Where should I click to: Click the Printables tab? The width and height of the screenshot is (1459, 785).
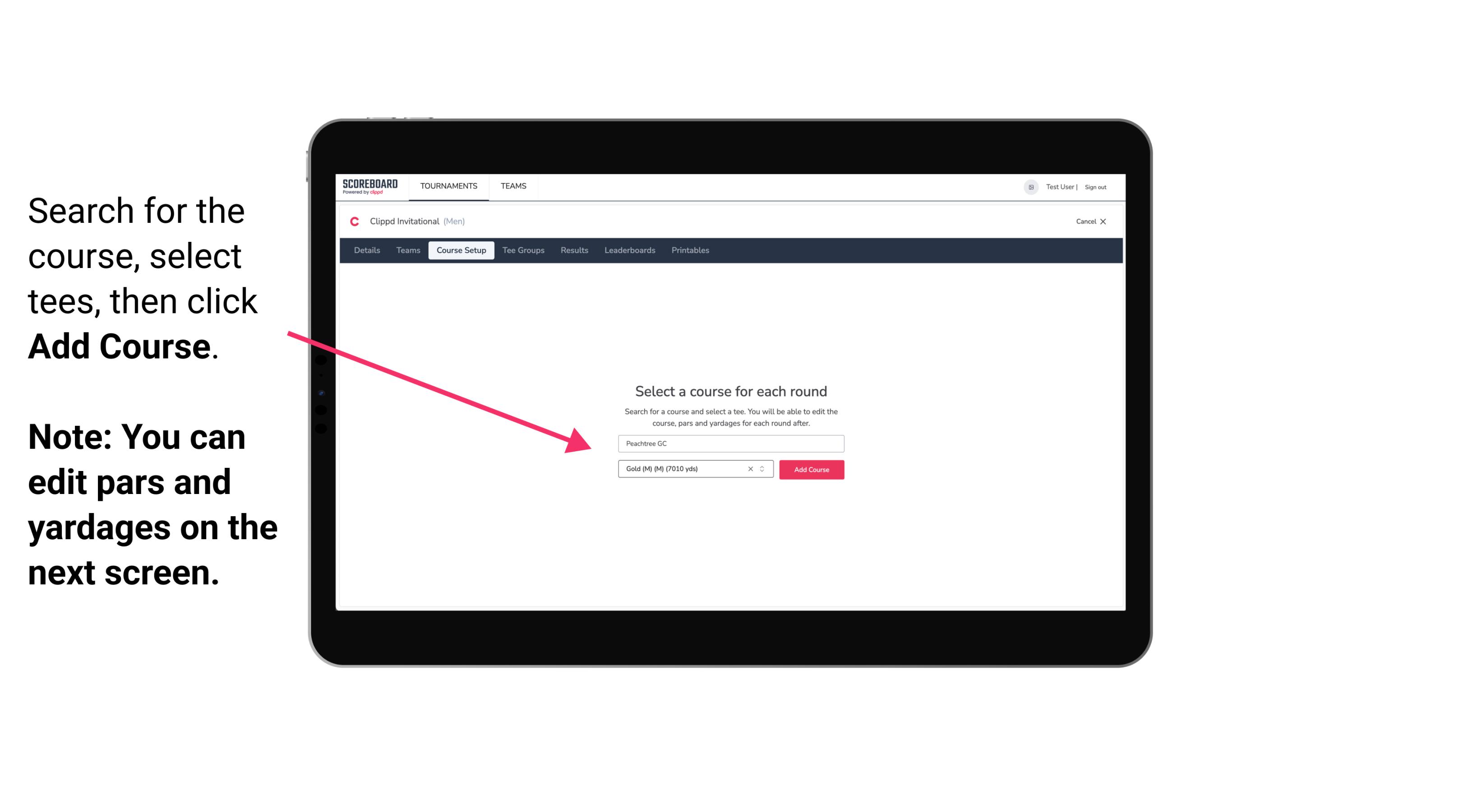[x=690, y=250]
